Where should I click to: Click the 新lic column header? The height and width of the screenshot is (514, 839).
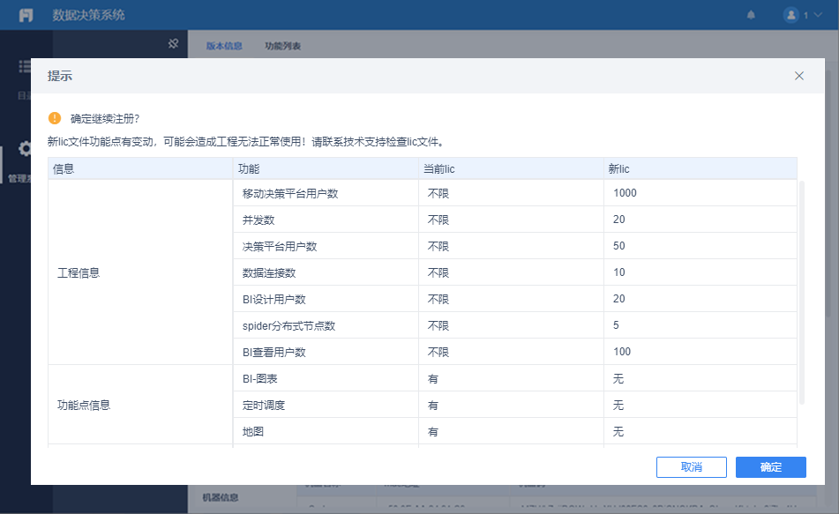point(619,168)
